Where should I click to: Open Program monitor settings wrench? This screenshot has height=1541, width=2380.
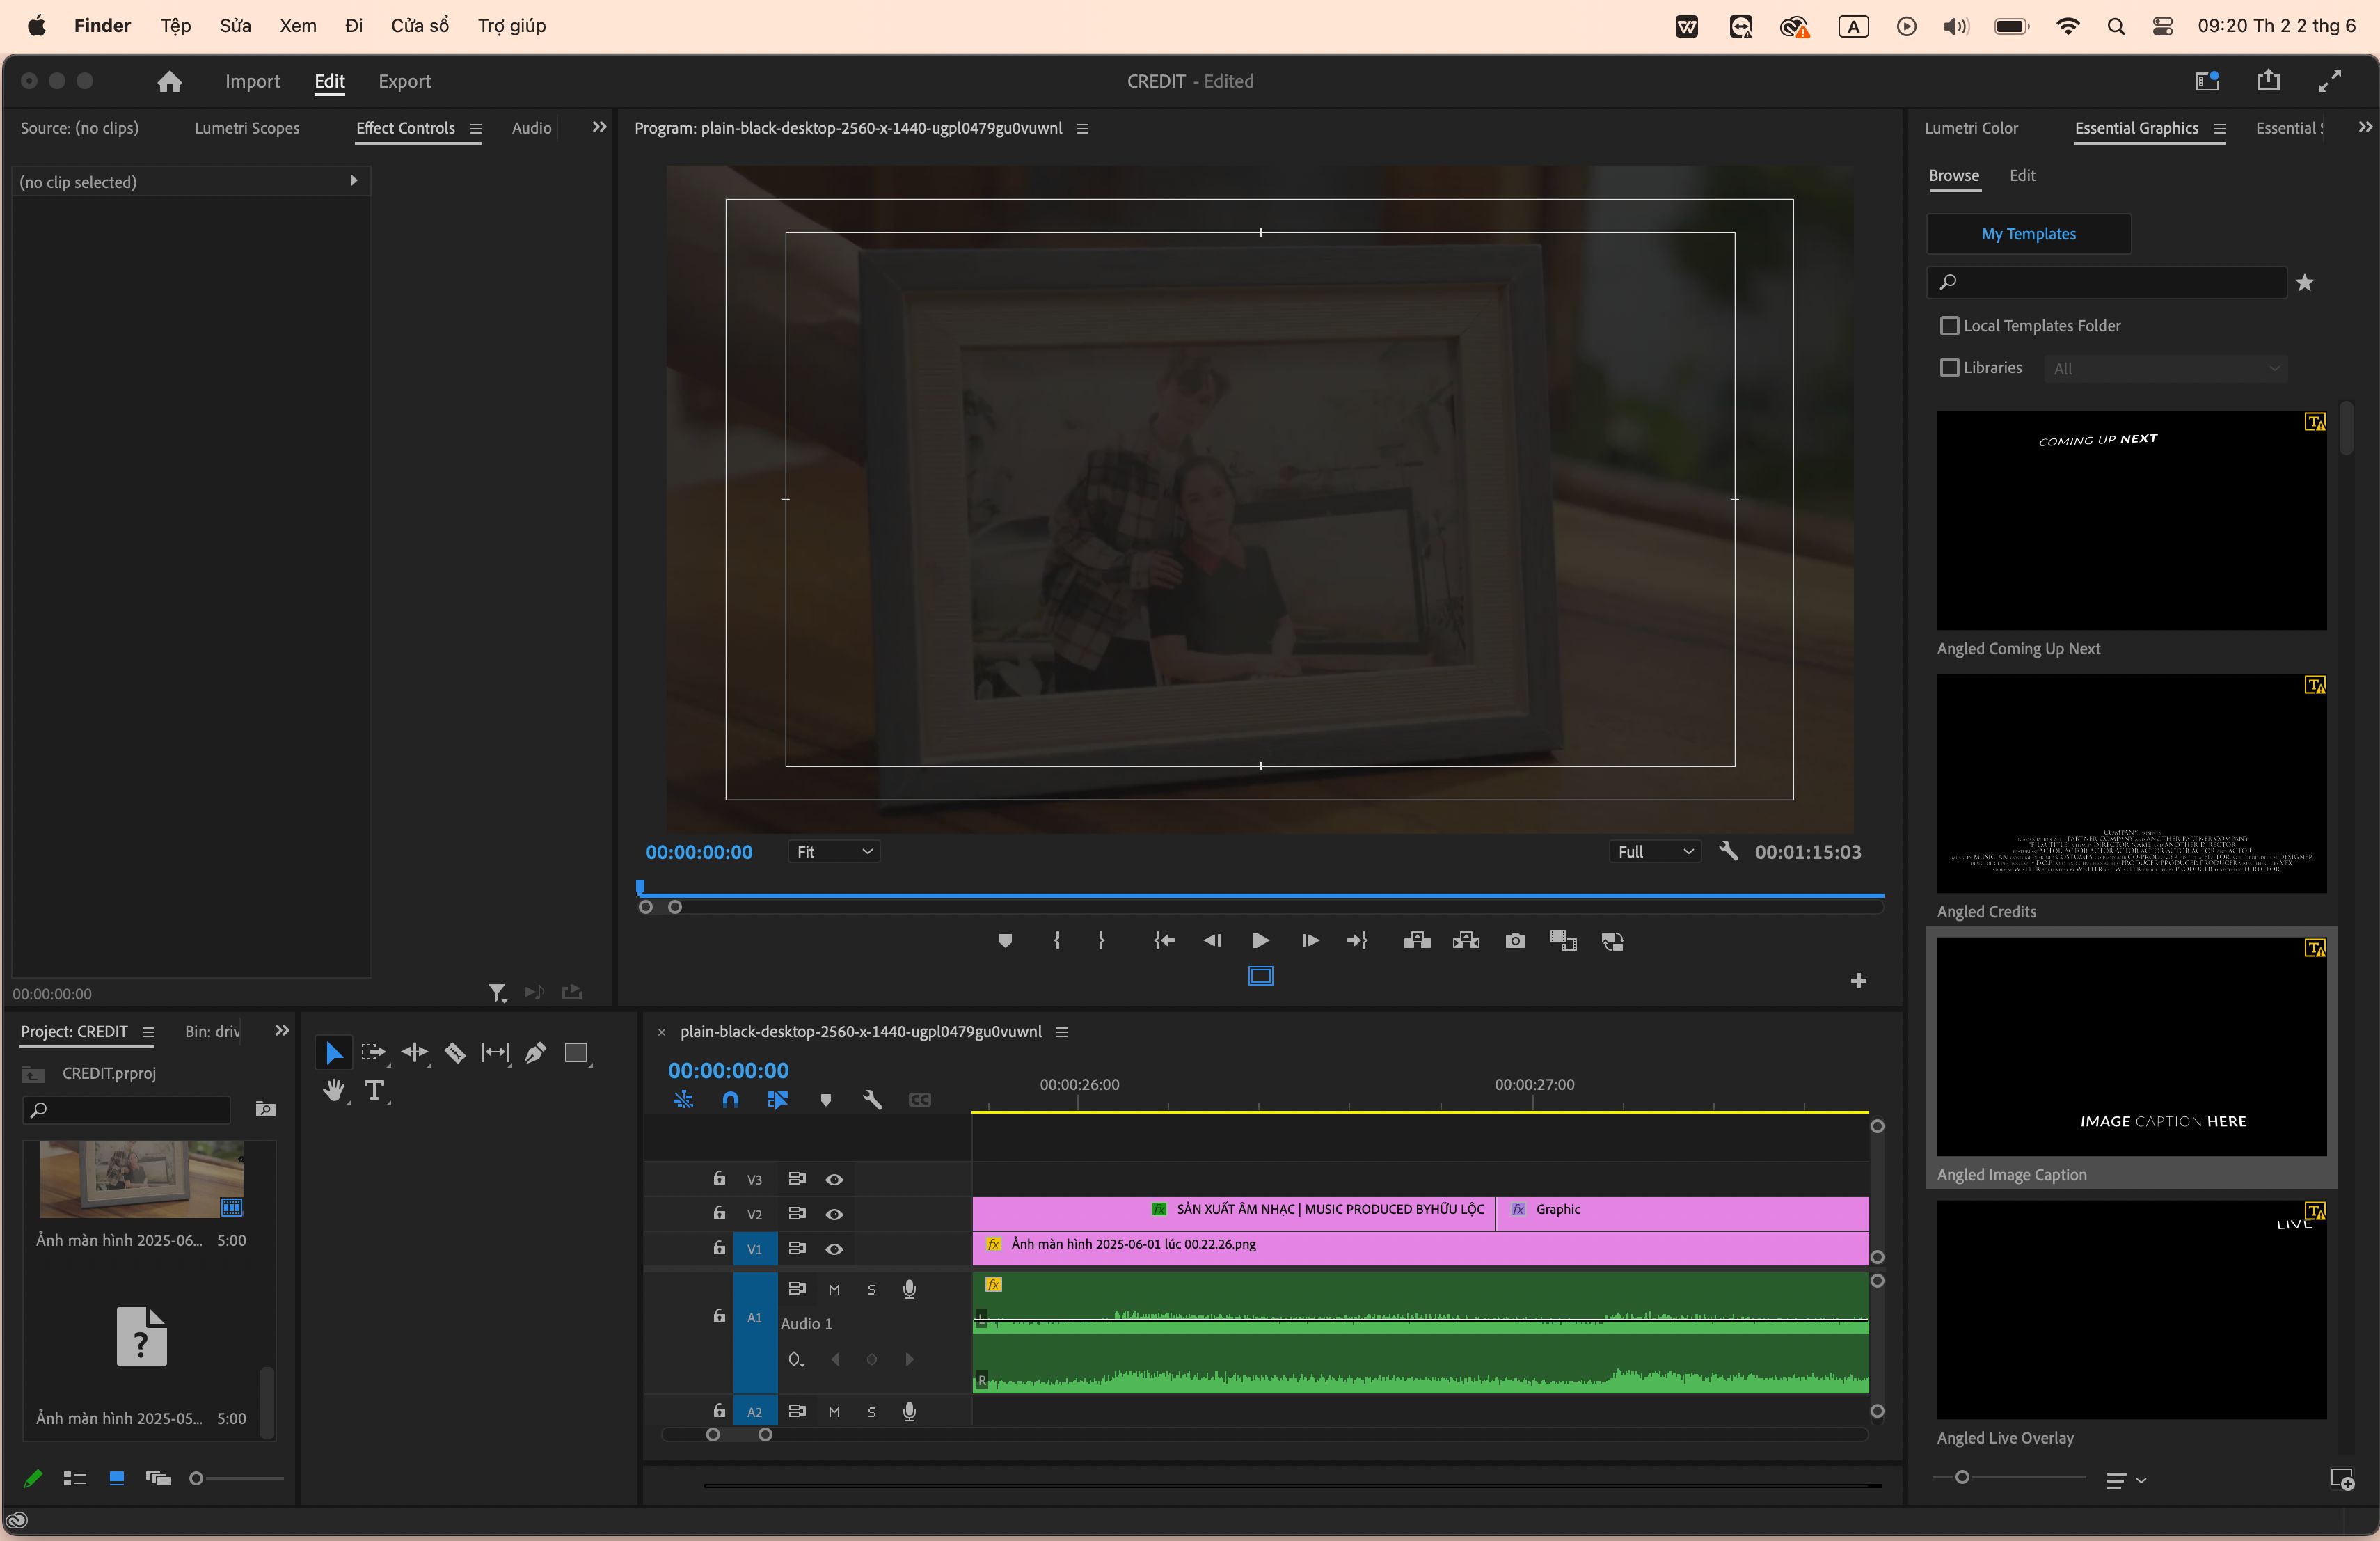(x=1729, y=852)
